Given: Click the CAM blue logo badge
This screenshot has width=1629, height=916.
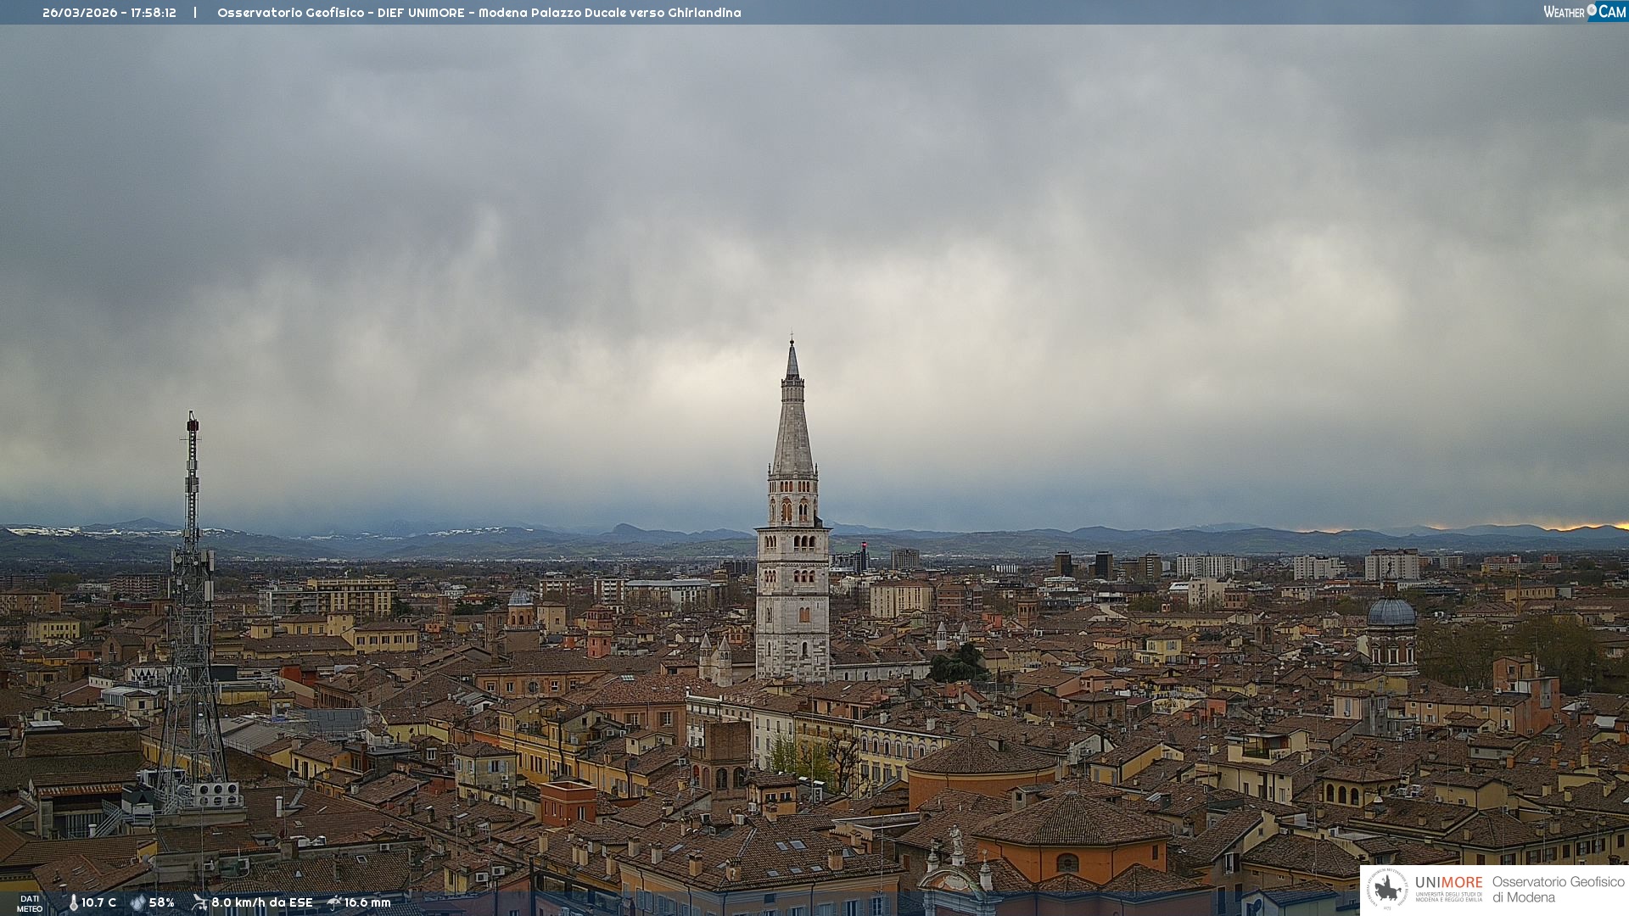Looking at the screenshot, I should tap(1611, 12).
